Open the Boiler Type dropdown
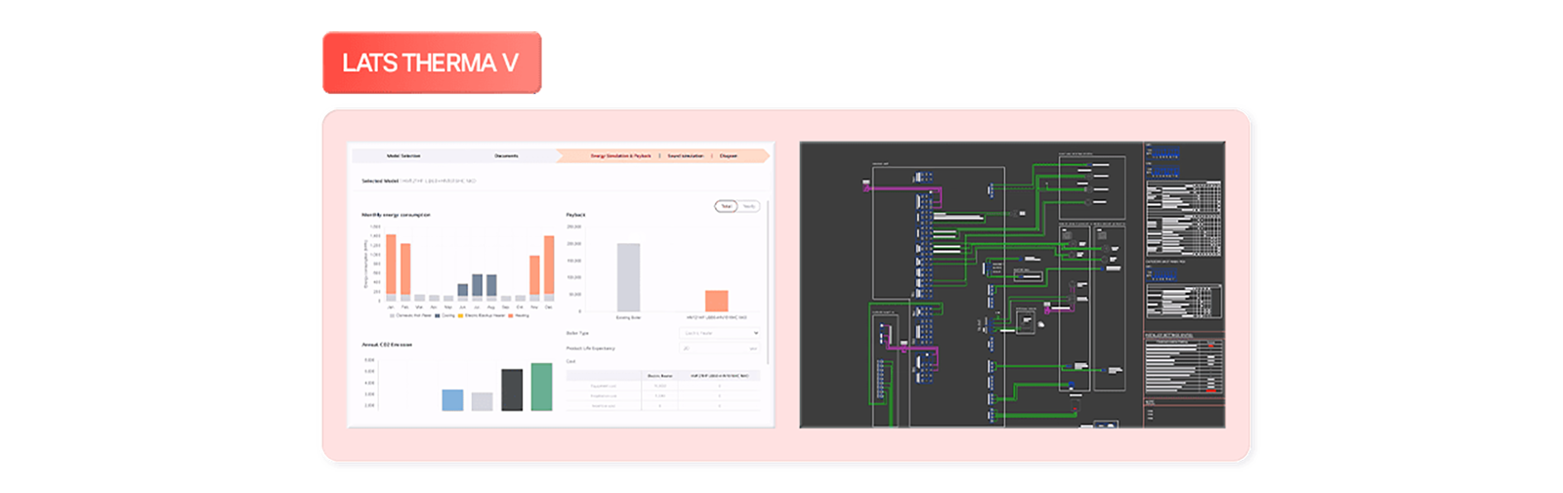 tap(720, 333)
